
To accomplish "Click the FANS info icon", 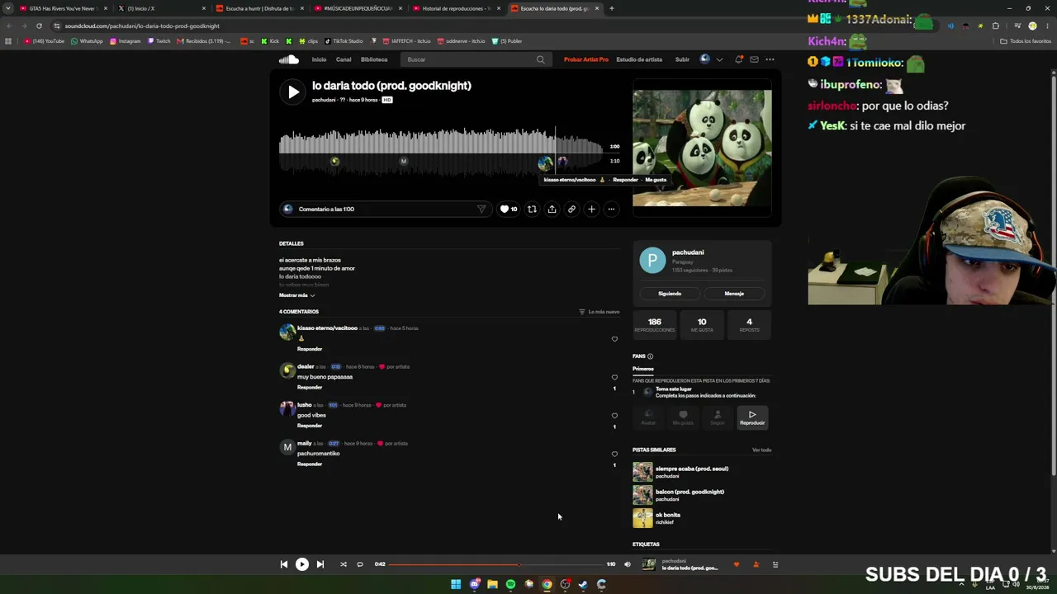I will click(x=650, y=356).
